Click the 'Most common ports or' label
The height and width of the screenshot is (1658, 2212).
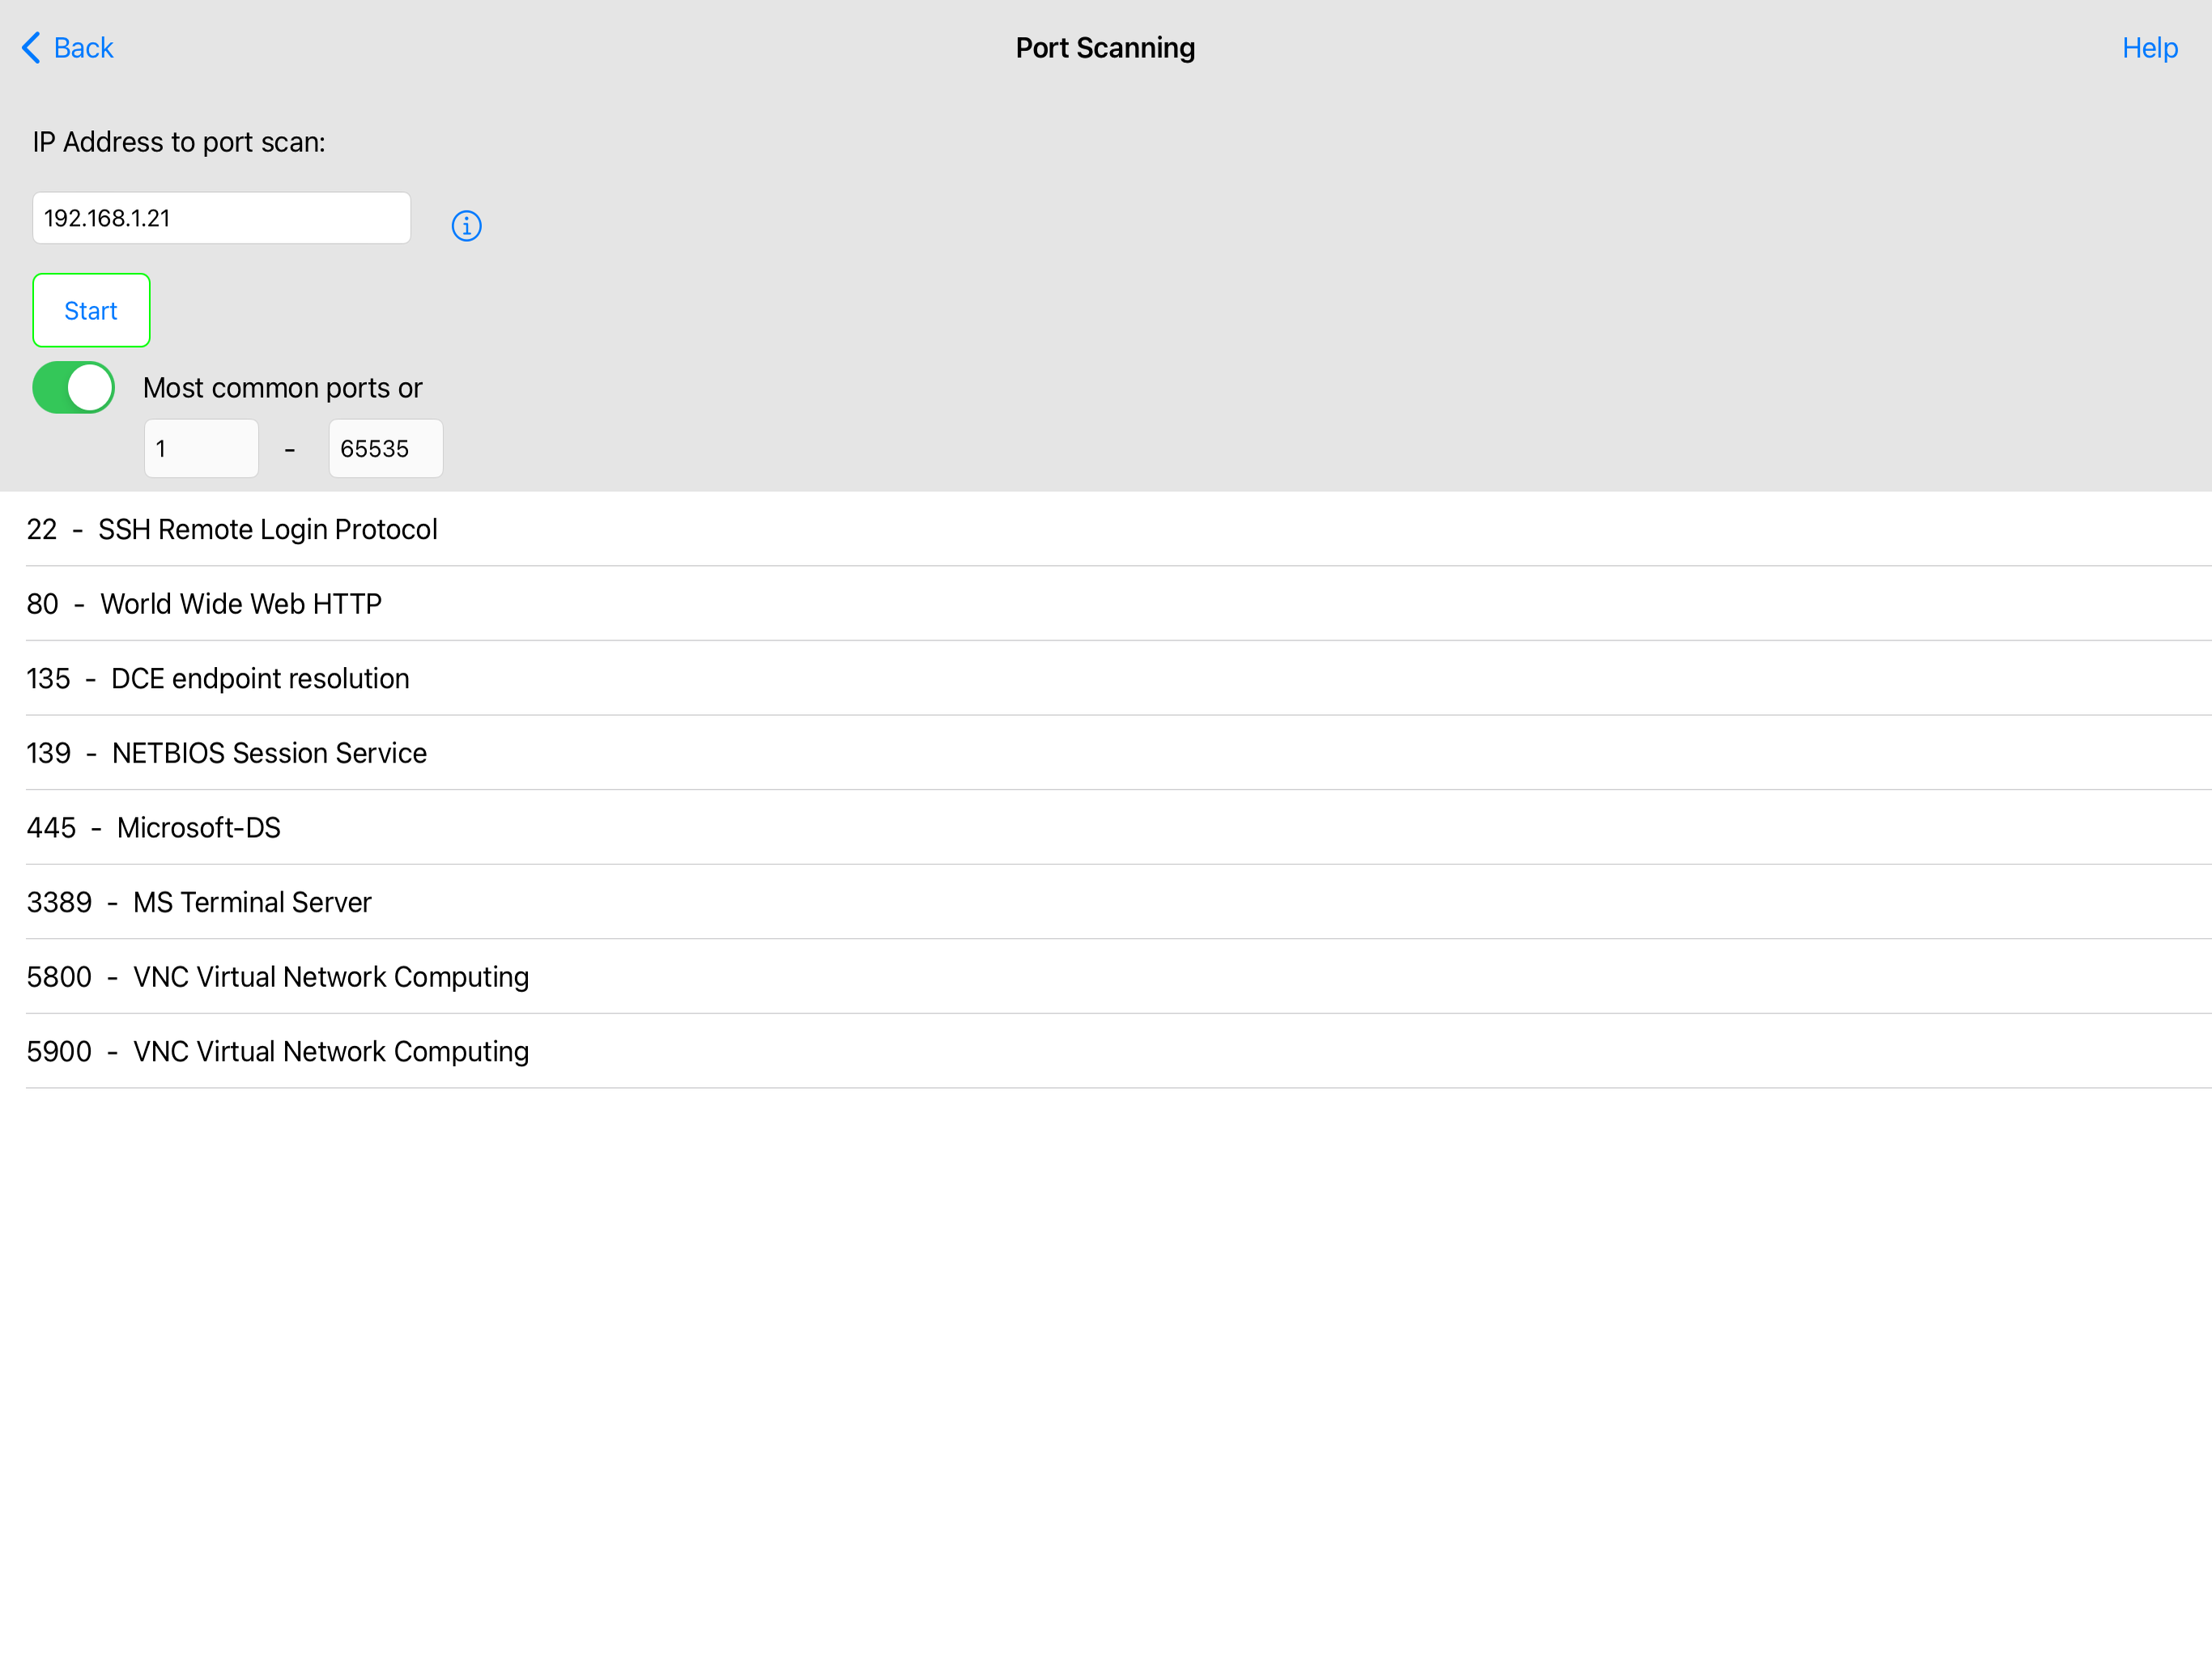click(282, 388)
